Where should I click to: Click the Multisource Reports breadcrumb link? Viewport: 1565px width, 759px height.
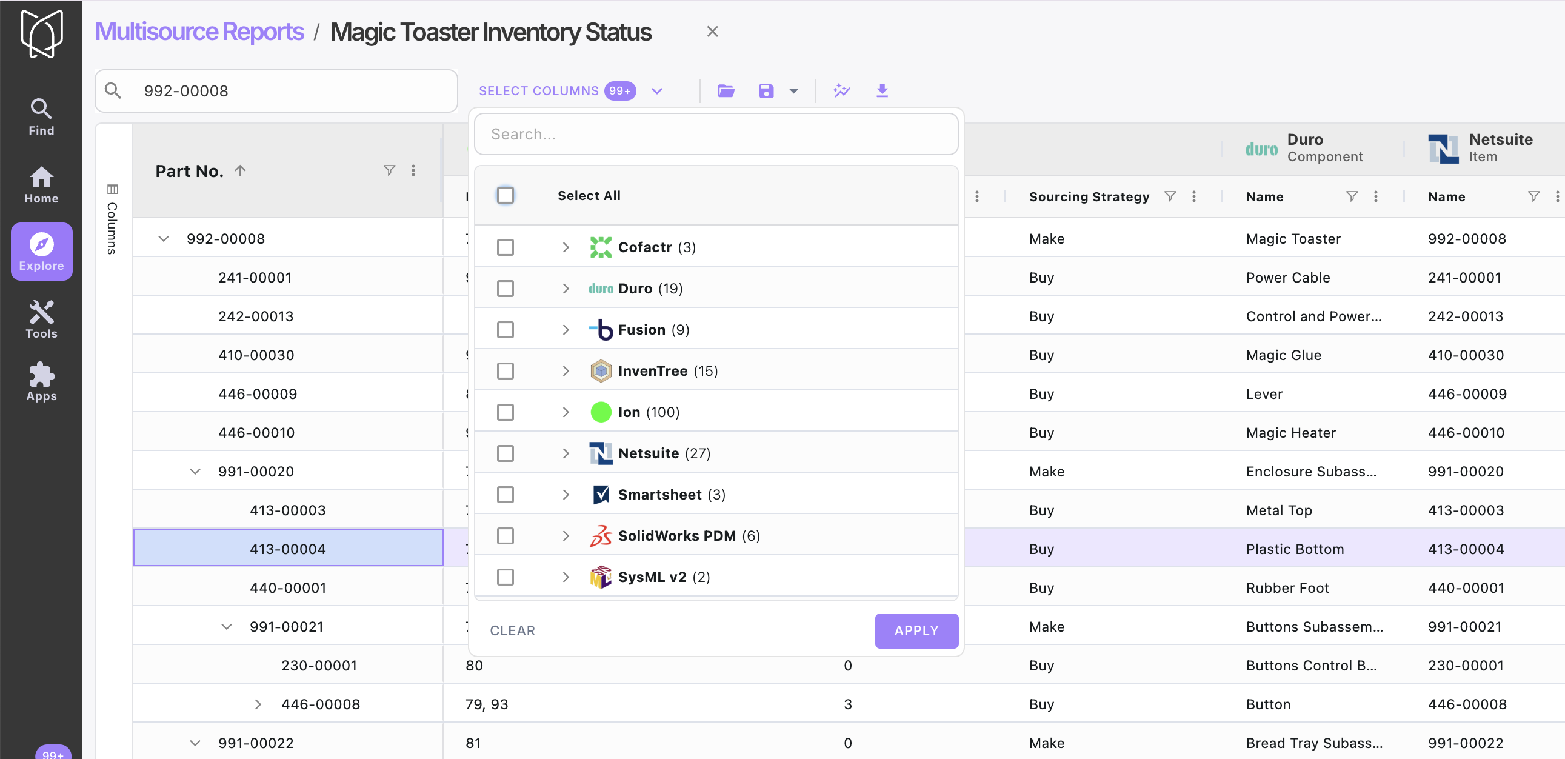(x=199, y=32)
